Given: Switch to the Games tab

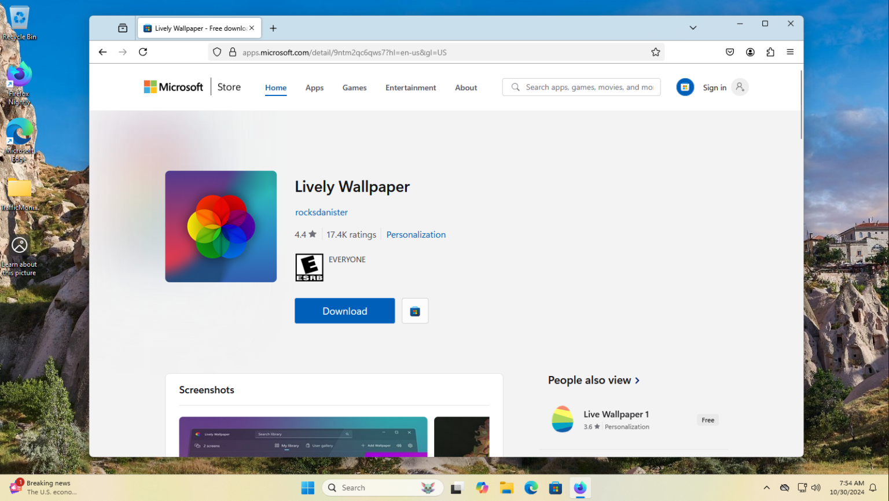Looking at the screenshot, I should tap(354, 87).
